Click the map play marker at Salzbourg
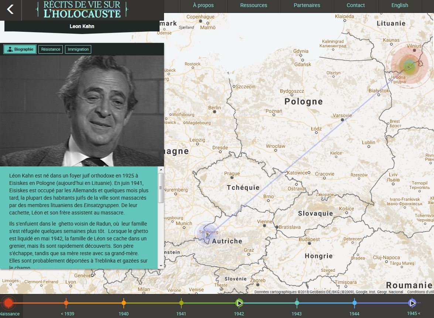Viewport: 434px width, 318px height. pyautogui.click(x=207, y=234)
